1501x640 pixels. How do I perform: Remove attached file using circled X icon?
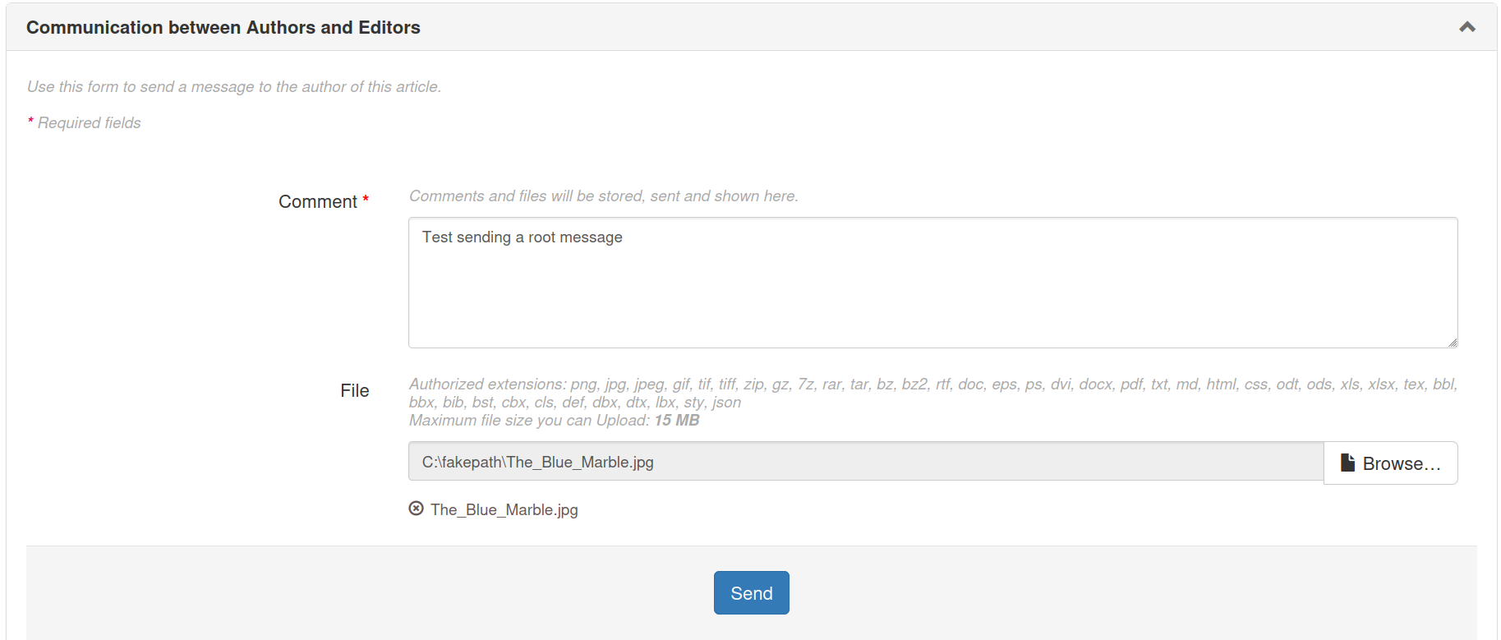417,509
